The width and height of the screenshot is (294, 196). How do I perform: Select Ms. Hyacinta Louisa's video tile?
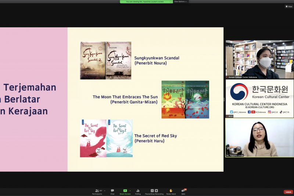259,138
